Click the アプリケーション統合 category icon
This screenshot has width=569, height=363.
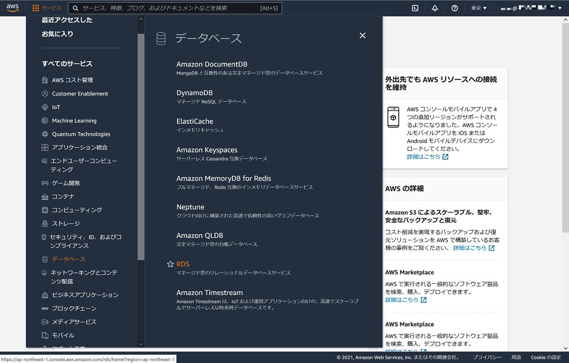(x=45, y=147)
